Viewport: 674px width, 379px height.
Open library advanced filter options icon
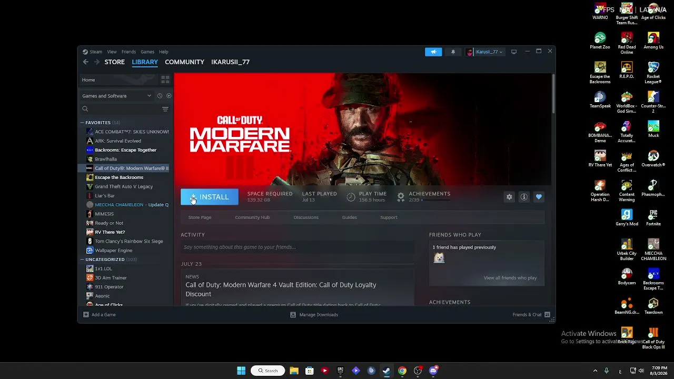point(165,109)
